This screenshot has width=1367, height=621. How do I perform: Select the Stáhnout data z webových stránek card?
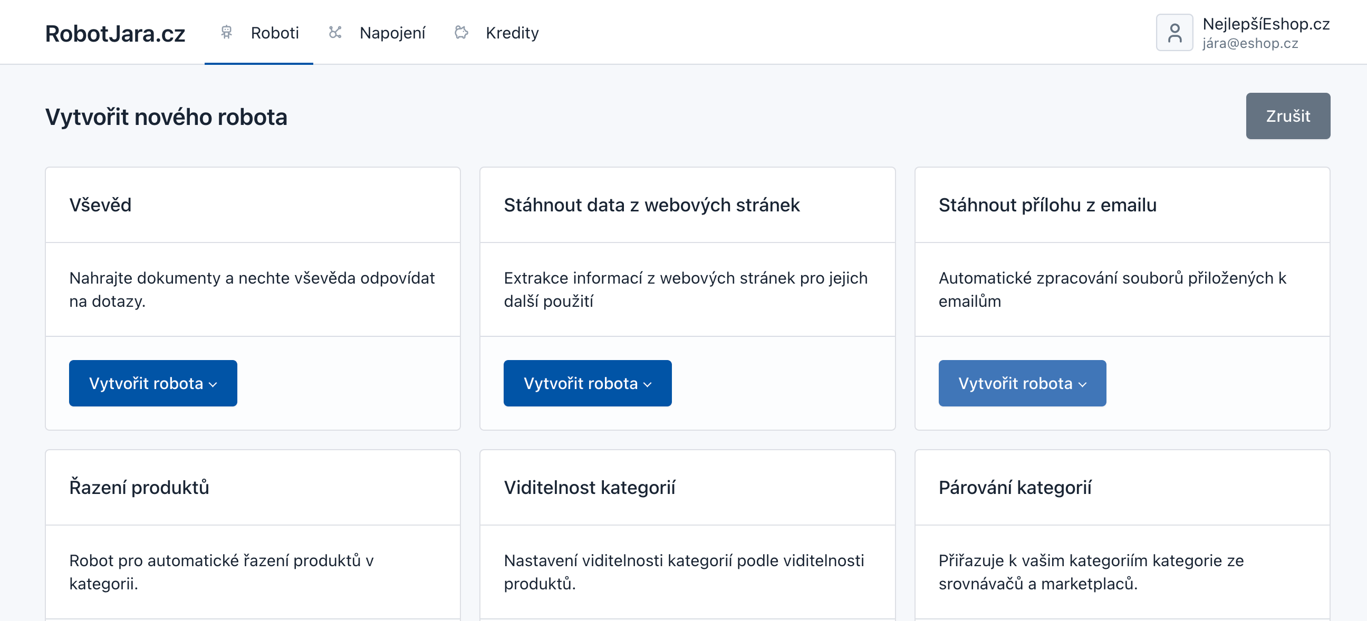coord(651,205)
